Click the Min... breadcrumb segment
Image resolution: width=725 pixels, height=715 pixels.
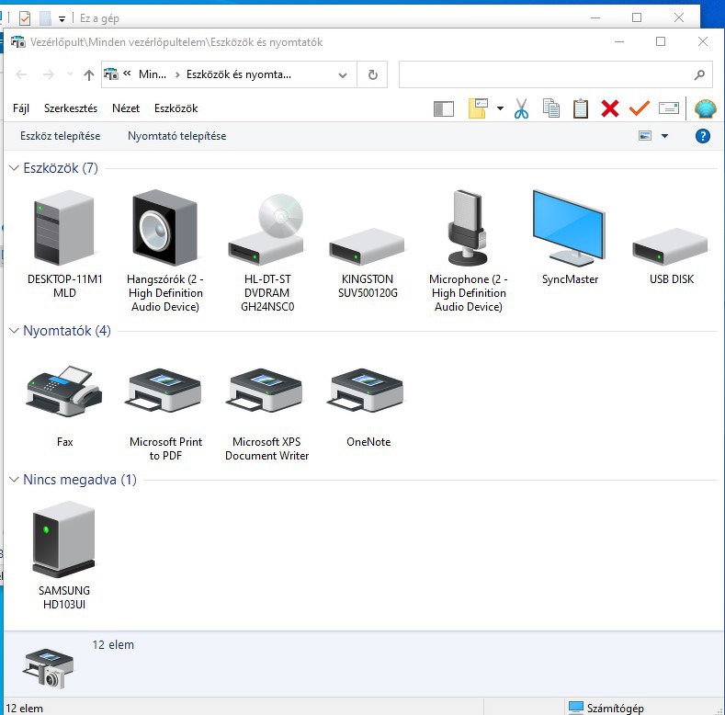pos(153,74)
